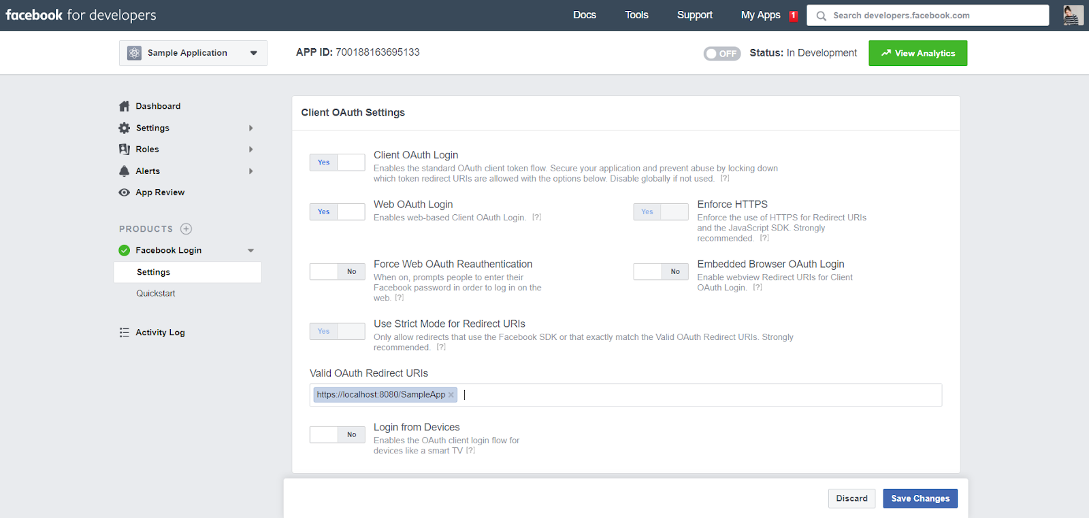Open App Review page
1089x518 pixels.
[160, 192]
